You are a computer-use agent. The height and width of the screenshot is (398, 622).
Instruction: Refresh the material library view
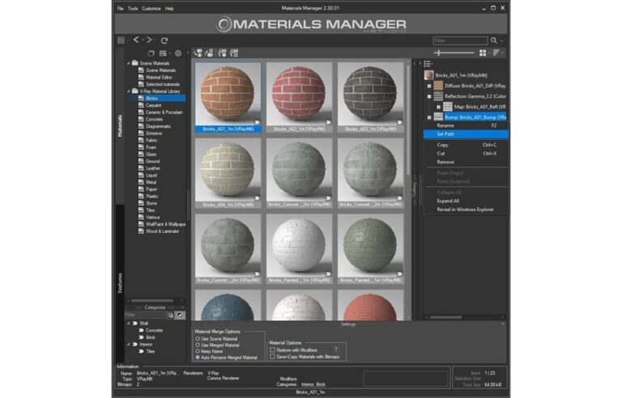(x=164, y=40)
